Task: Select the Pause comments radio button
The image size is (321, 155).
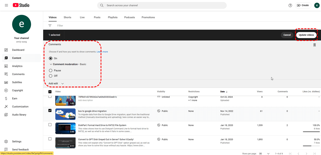Action: click(x=51, y=71)
